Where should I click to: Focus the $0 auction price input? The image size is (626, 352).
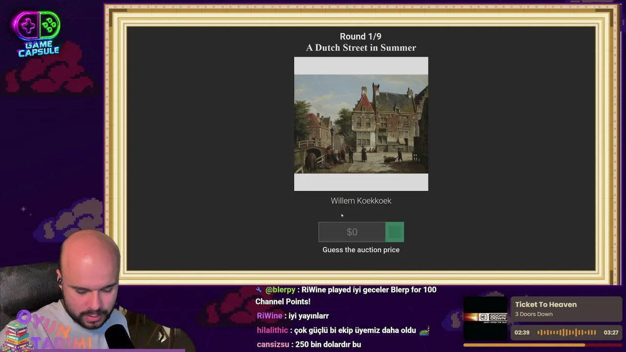[352, 232]
